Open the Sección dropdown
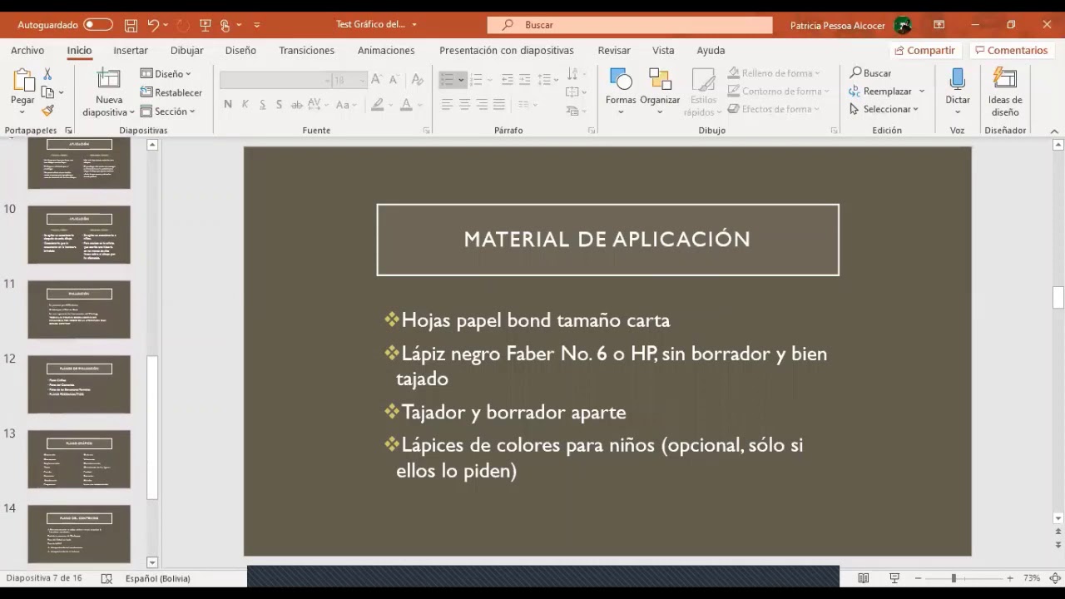Screen dimensions: 1065x599 tap(167, 111)
